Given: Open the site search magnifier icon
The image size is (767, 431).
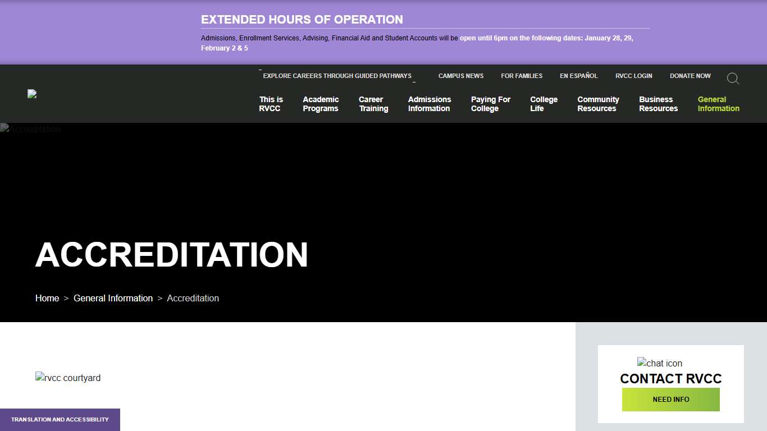Looking at the screenshot, I should coord(733,79).
